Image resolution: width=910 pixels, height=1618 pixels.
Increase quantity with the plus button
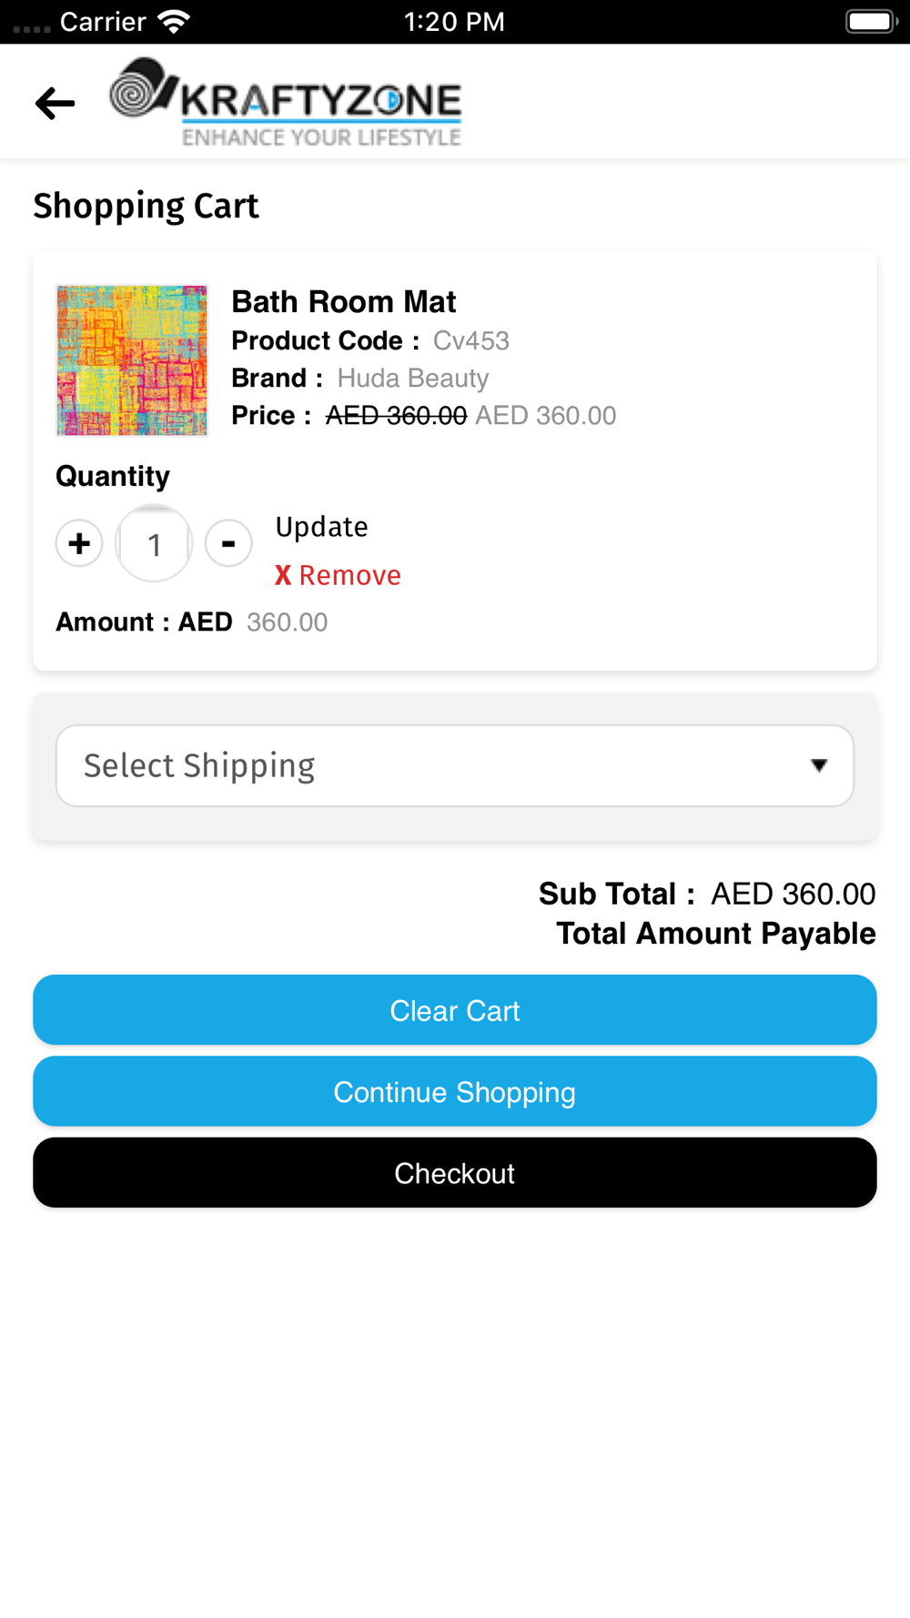pos(79,543)
